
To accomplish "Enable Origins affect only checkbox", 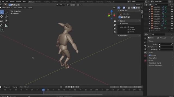I will (x=128, y=27).
